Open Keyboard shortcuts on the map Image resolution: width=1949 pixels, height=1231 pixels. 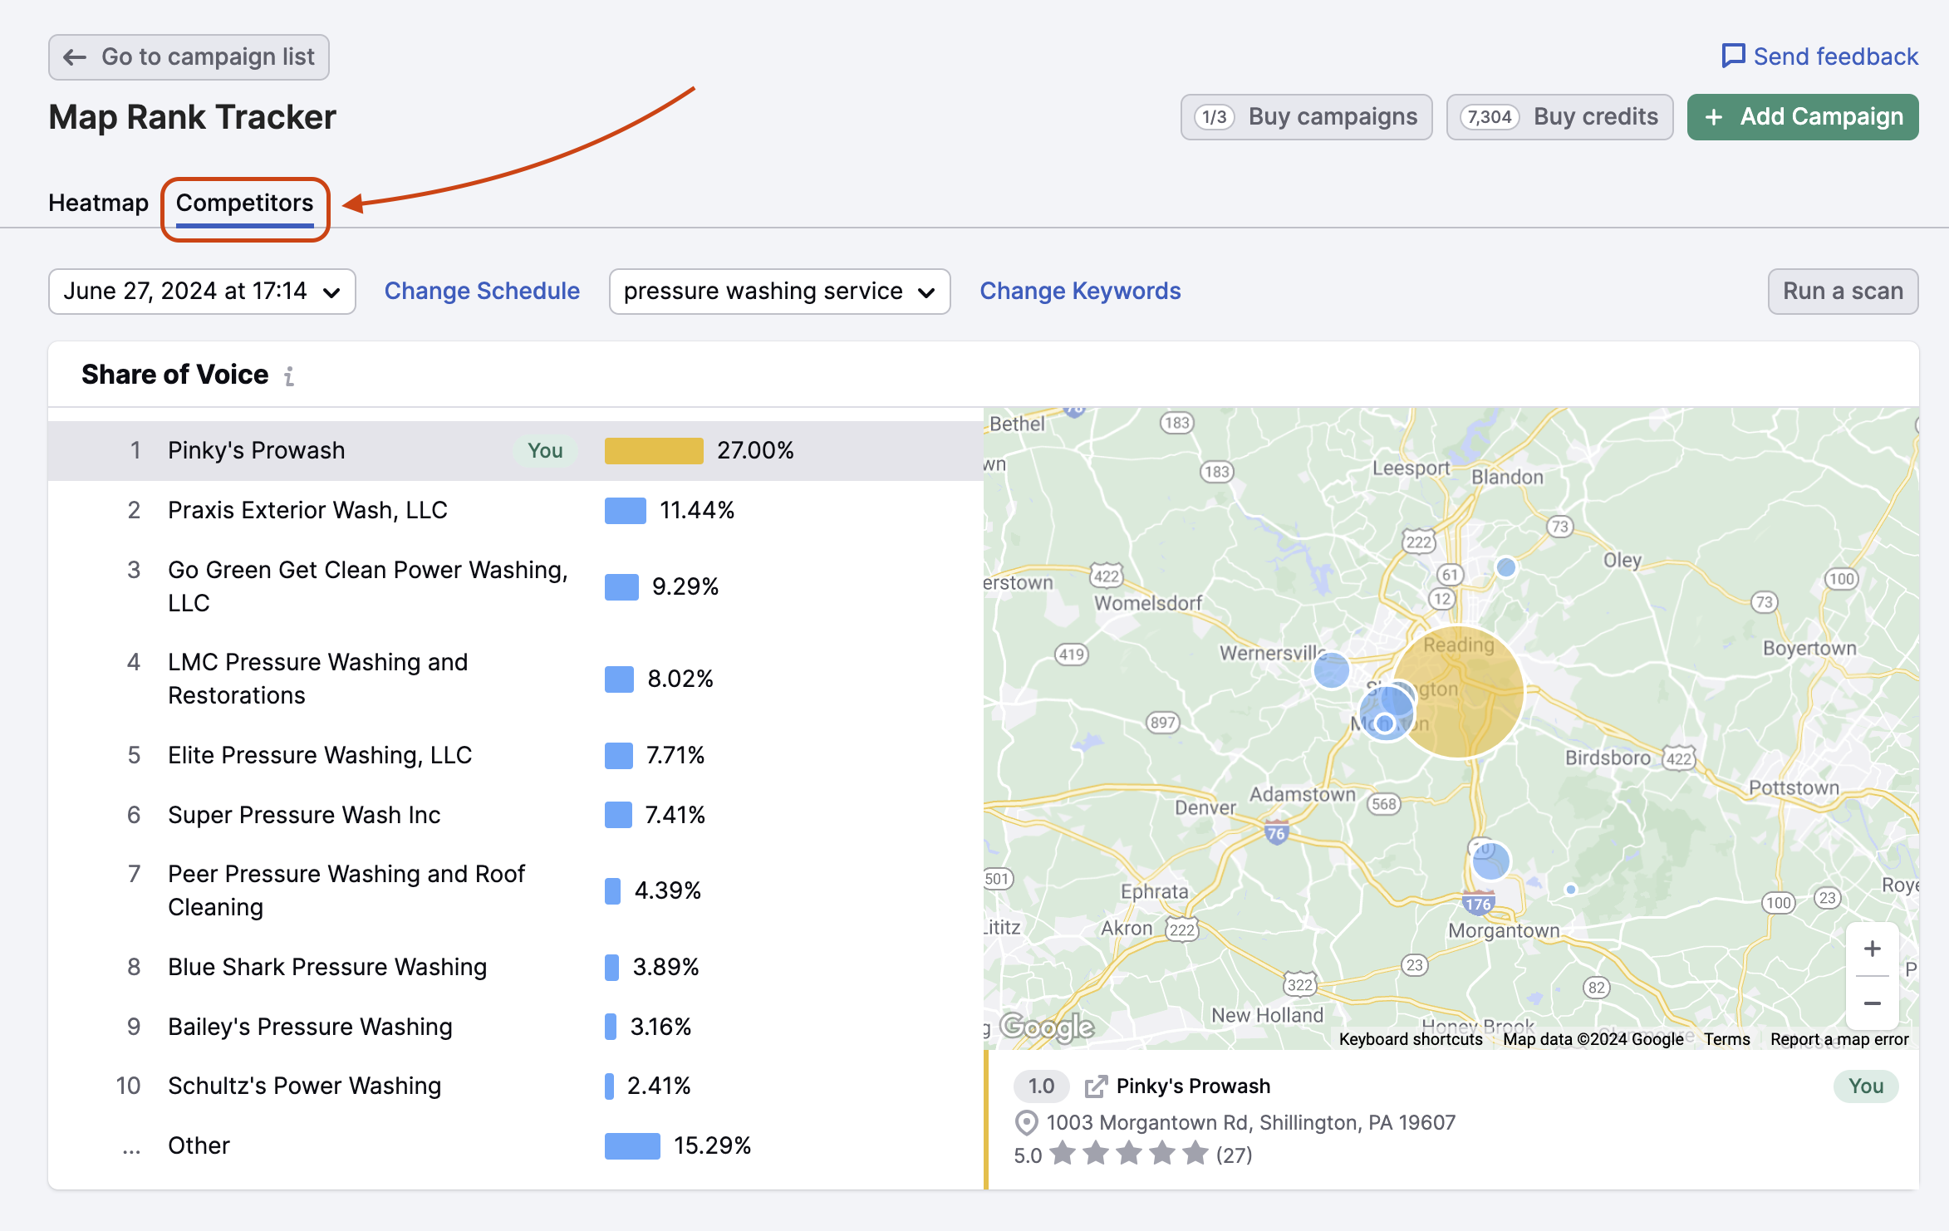1411,1039
